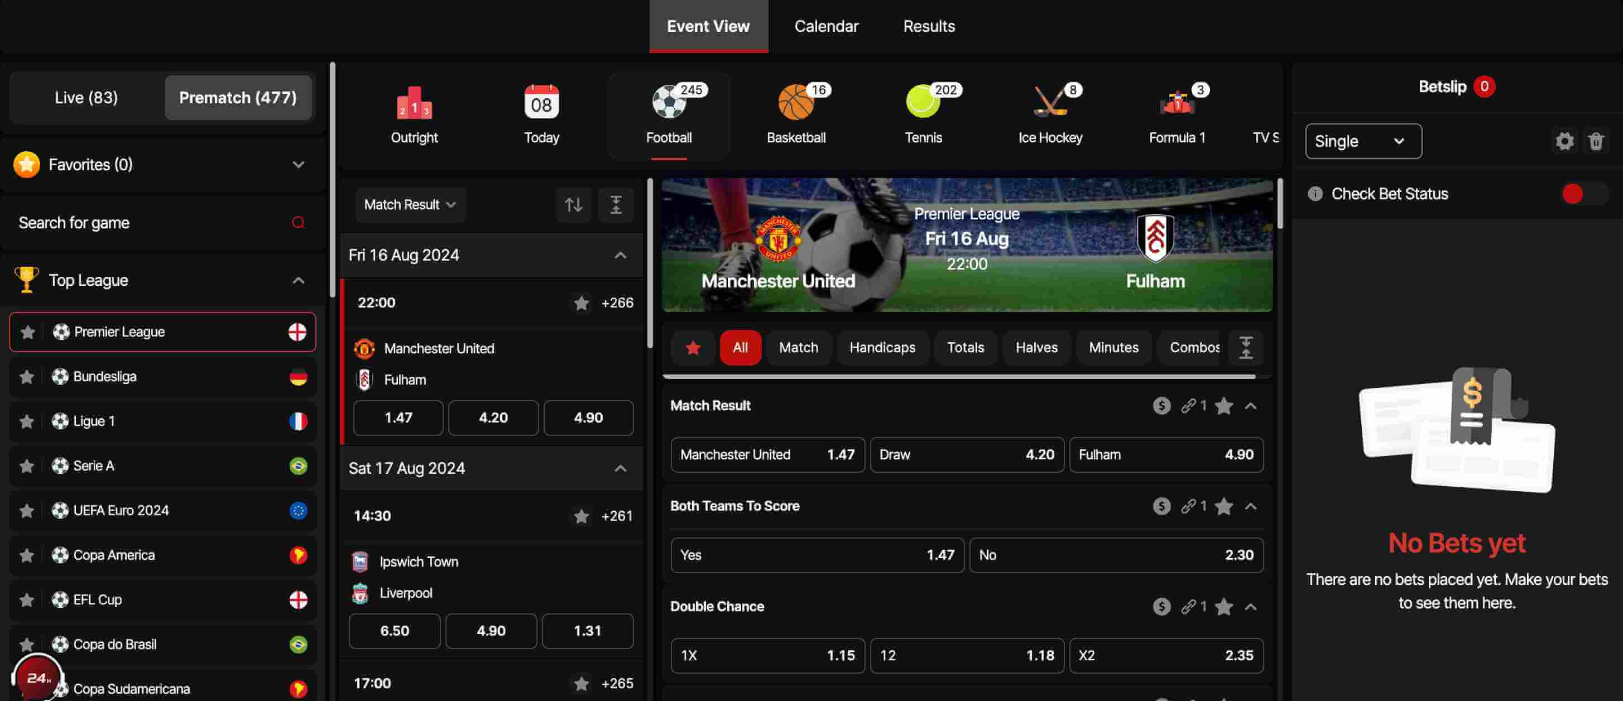Favorite the Double Chance market star
This screenshot has height=701, width=1623.
[1223, 607]
